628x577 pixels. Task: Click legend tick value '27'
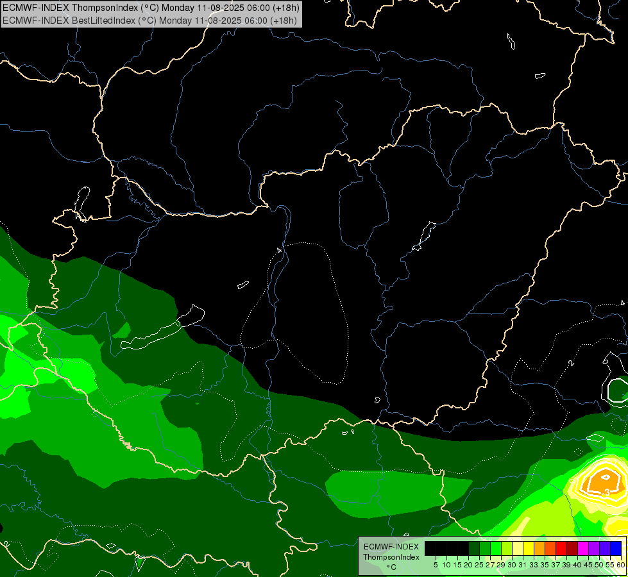click(x=490, y=565)
